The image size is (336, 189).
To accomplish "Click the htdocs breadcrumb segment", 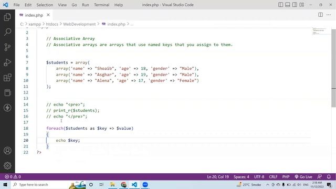I will tap(52, 24).
